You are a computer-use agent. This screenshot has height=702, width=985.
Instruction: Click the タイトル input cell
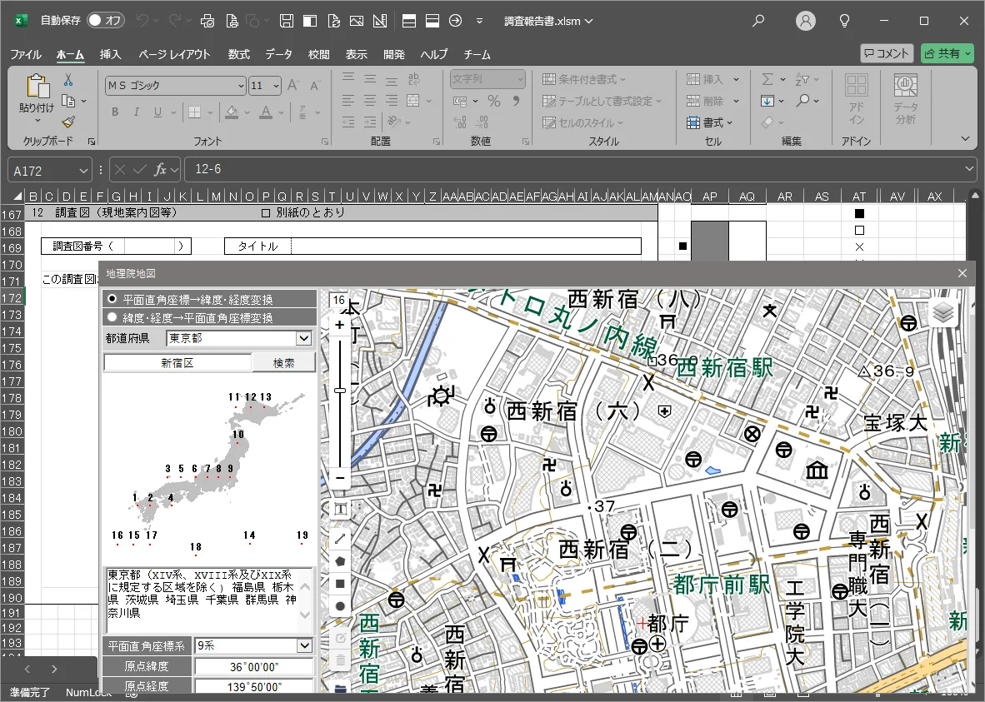point(466,246)
